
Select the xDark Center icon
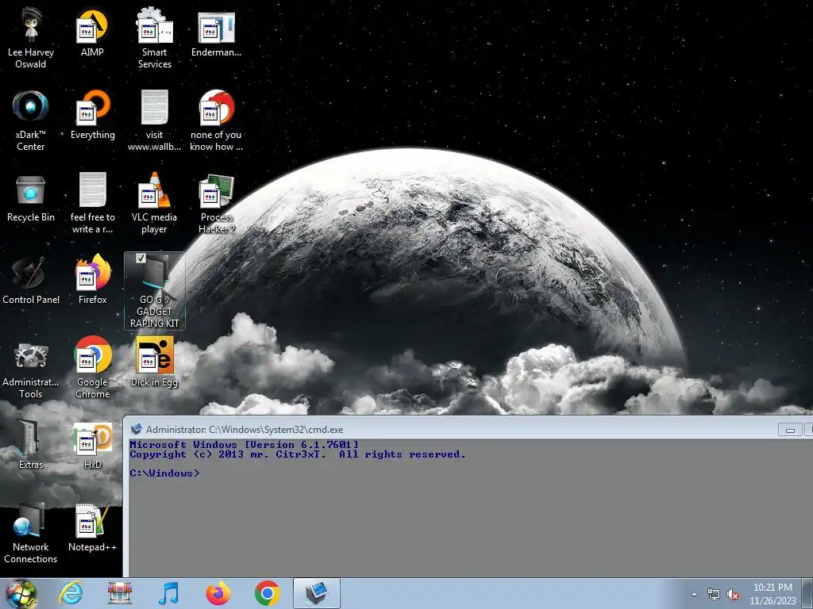[31, 121]
